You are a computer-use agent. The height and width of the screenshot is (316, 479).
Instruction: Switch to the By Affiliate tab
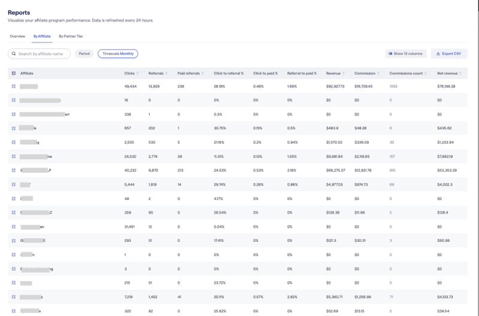click(42, 37)
